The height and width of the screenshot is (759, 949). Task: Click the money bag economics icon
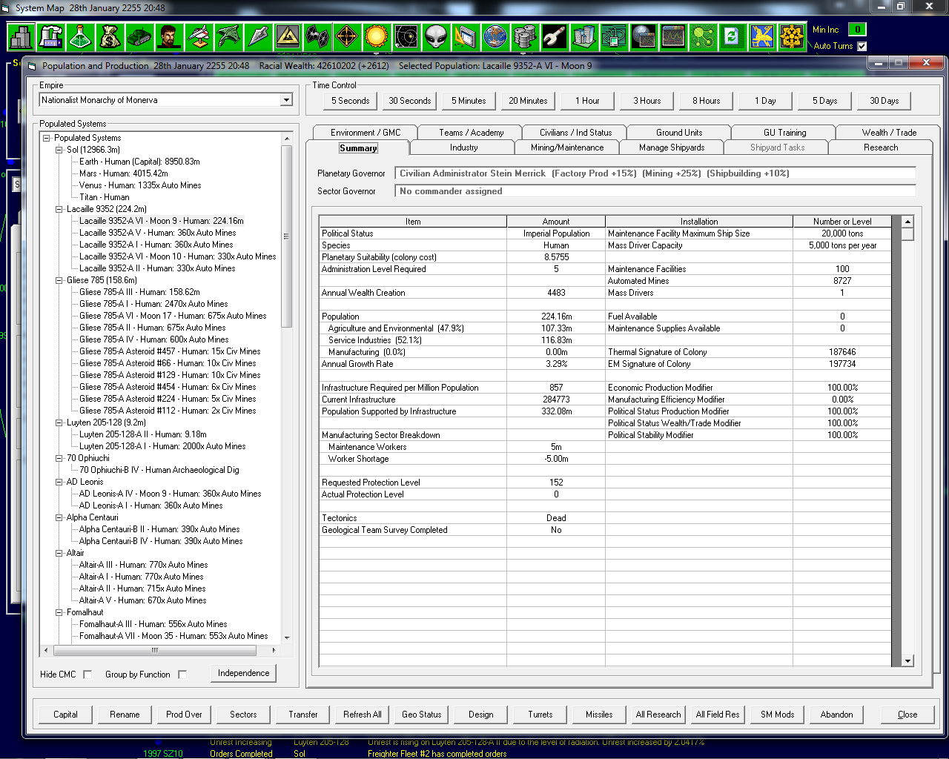(110, 36)
